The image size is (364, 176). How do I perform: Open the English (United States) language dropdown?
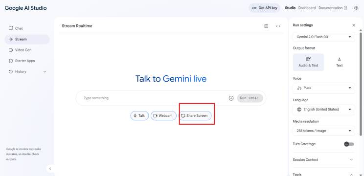(x=324, y=110)
